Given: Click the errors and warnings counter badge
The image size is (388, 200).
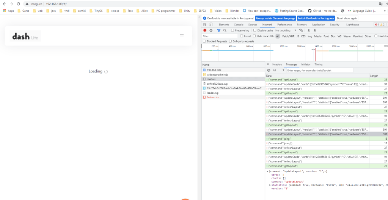Looking at the screenshot, I should click(380, 25).
